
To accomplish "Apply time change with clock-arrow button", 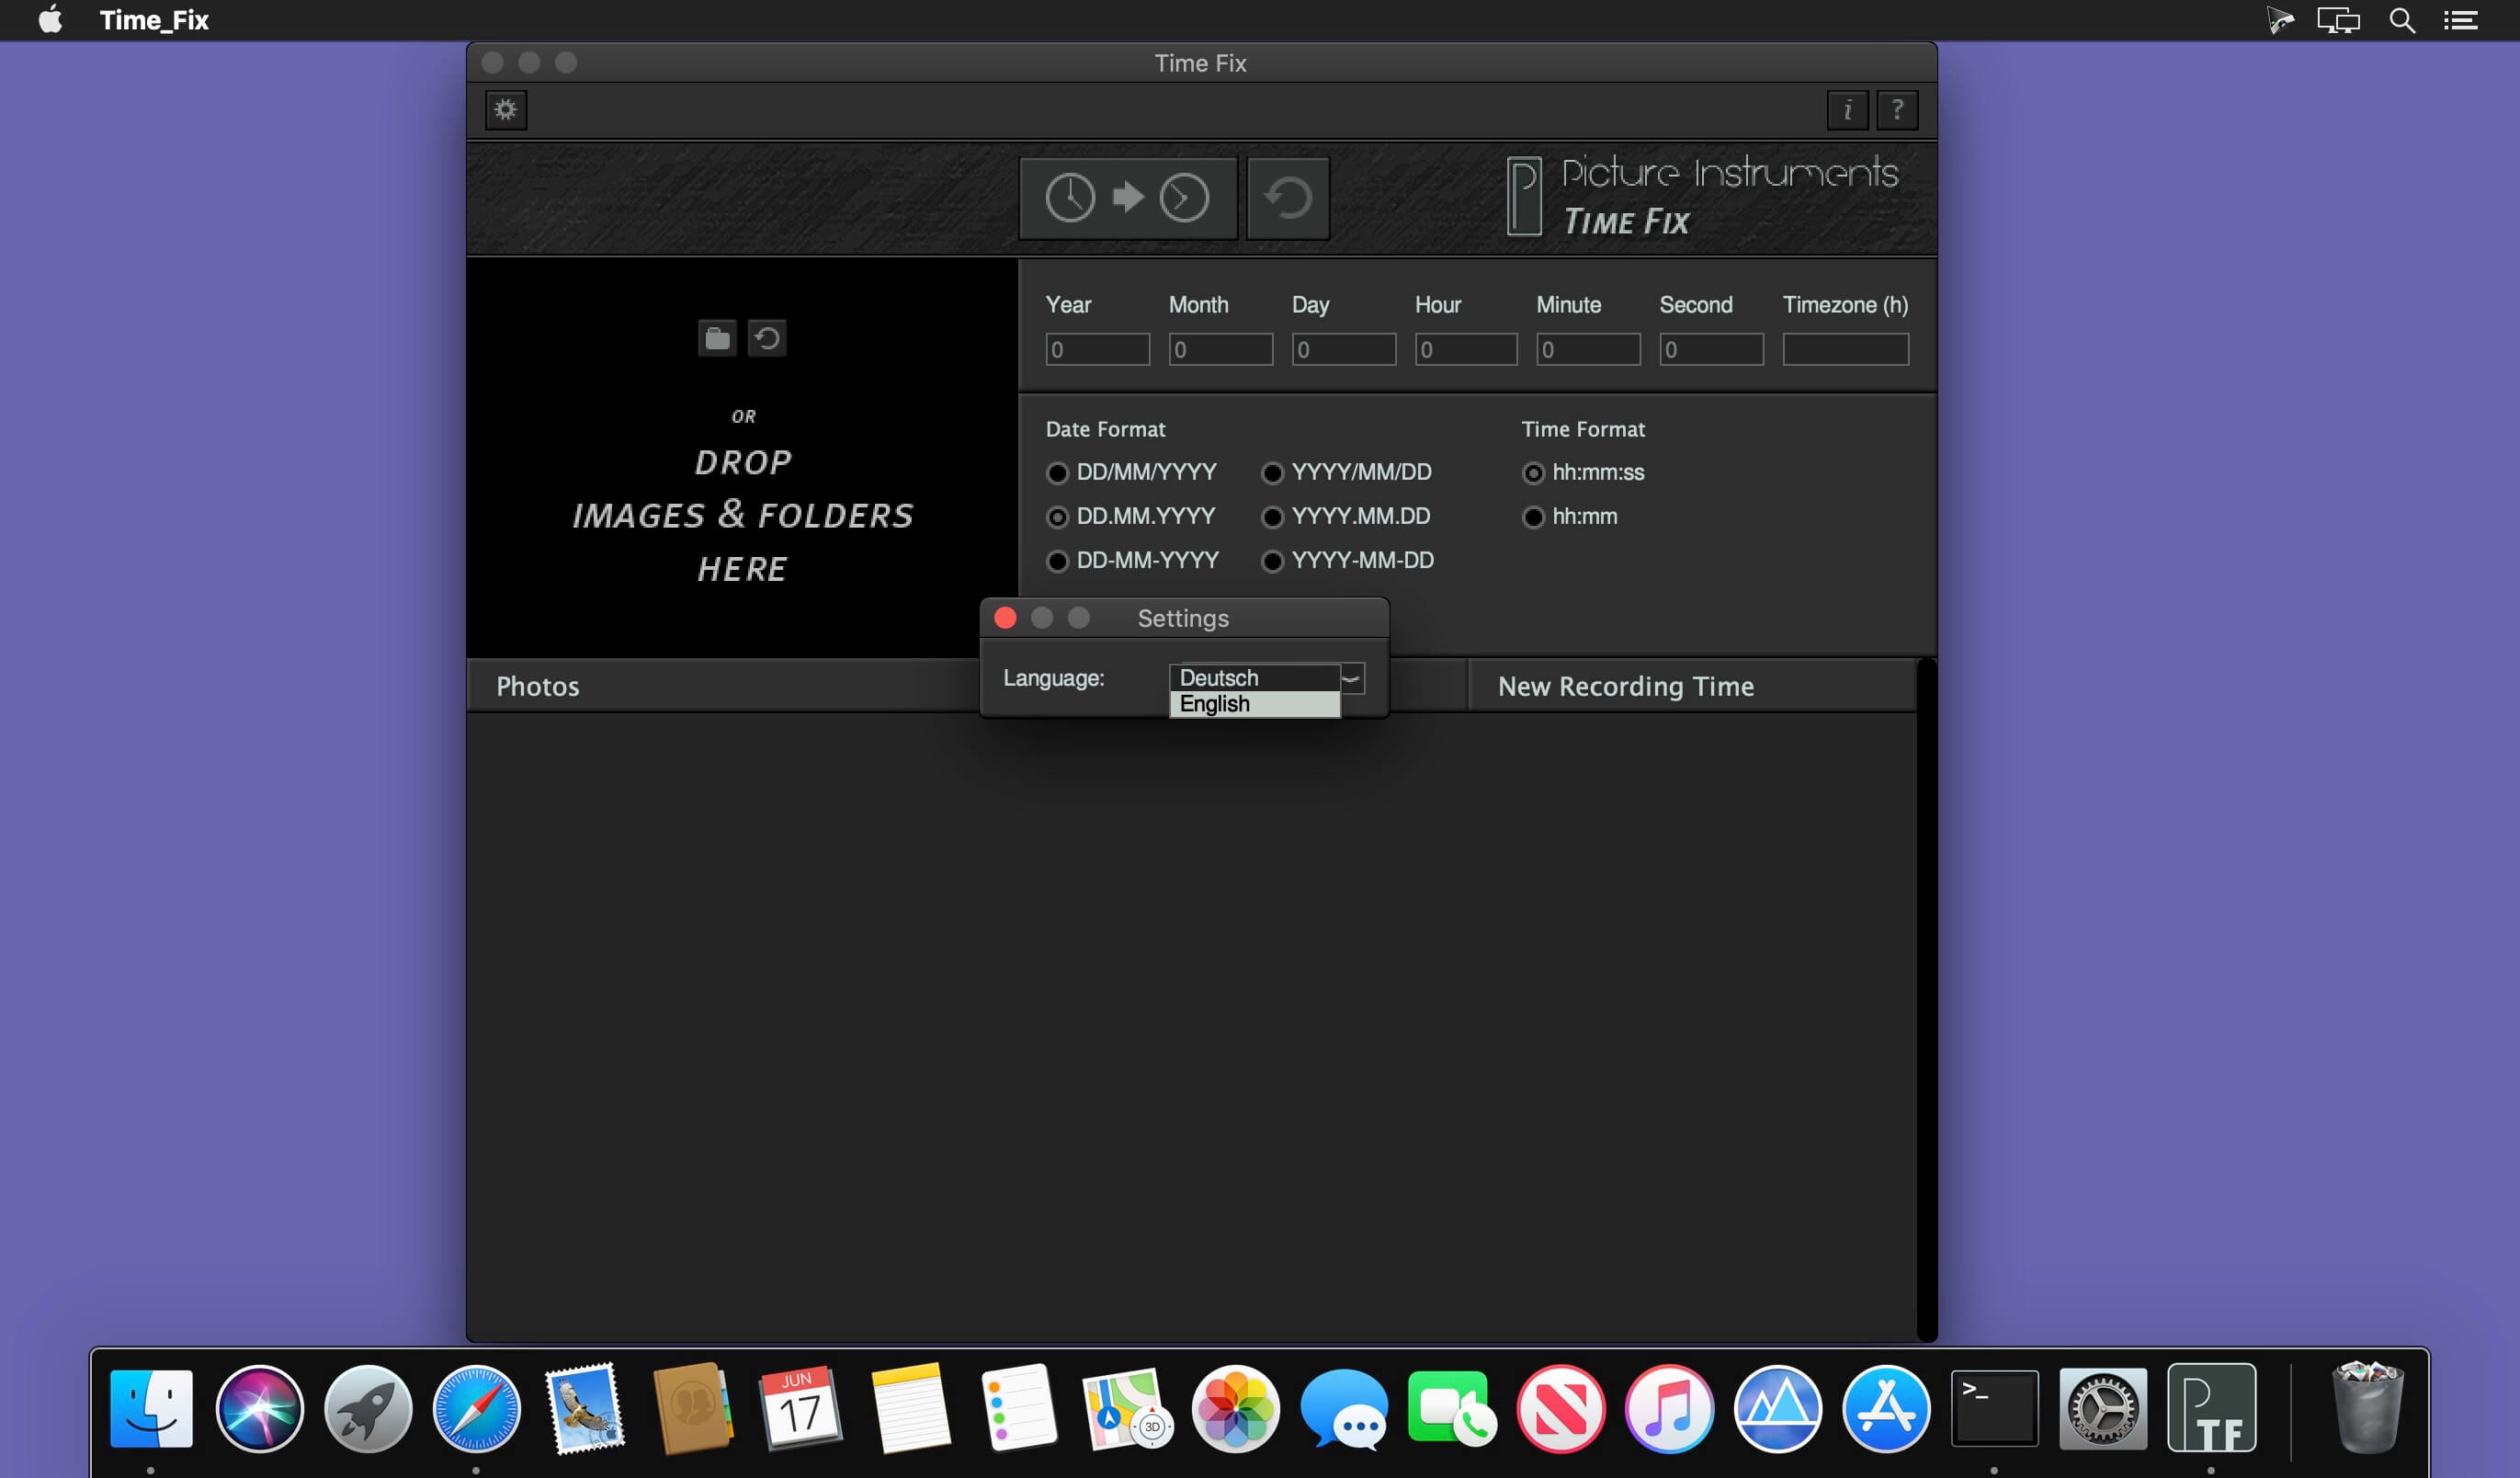I will [x=1128, y=197].
